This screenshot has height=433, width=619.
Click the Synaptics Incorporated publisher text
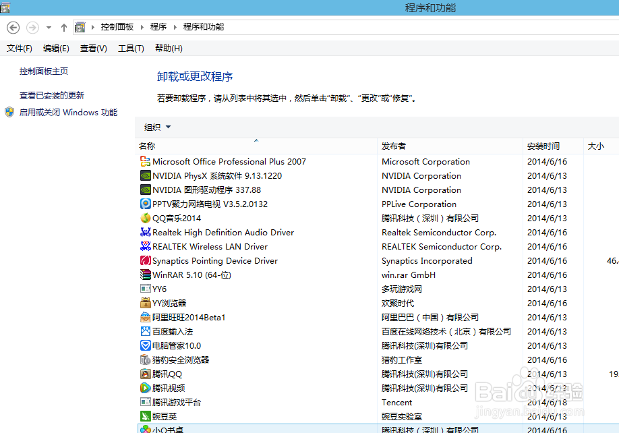pos(427,261)
